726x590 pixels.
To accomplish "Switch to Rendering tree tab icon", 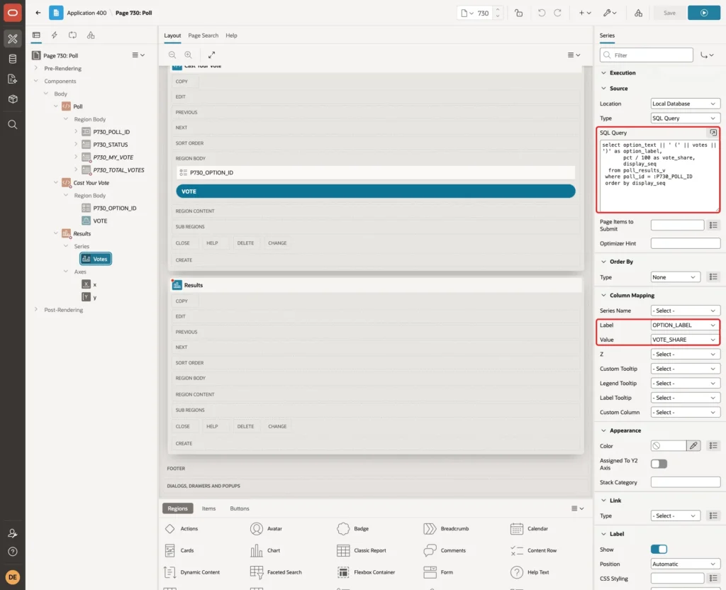I will coord(36,35).
